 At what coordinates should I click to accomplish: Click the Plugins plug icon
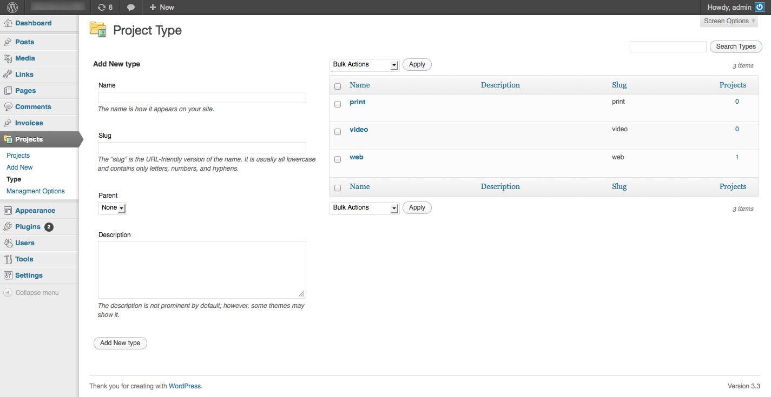click(8, 227)
